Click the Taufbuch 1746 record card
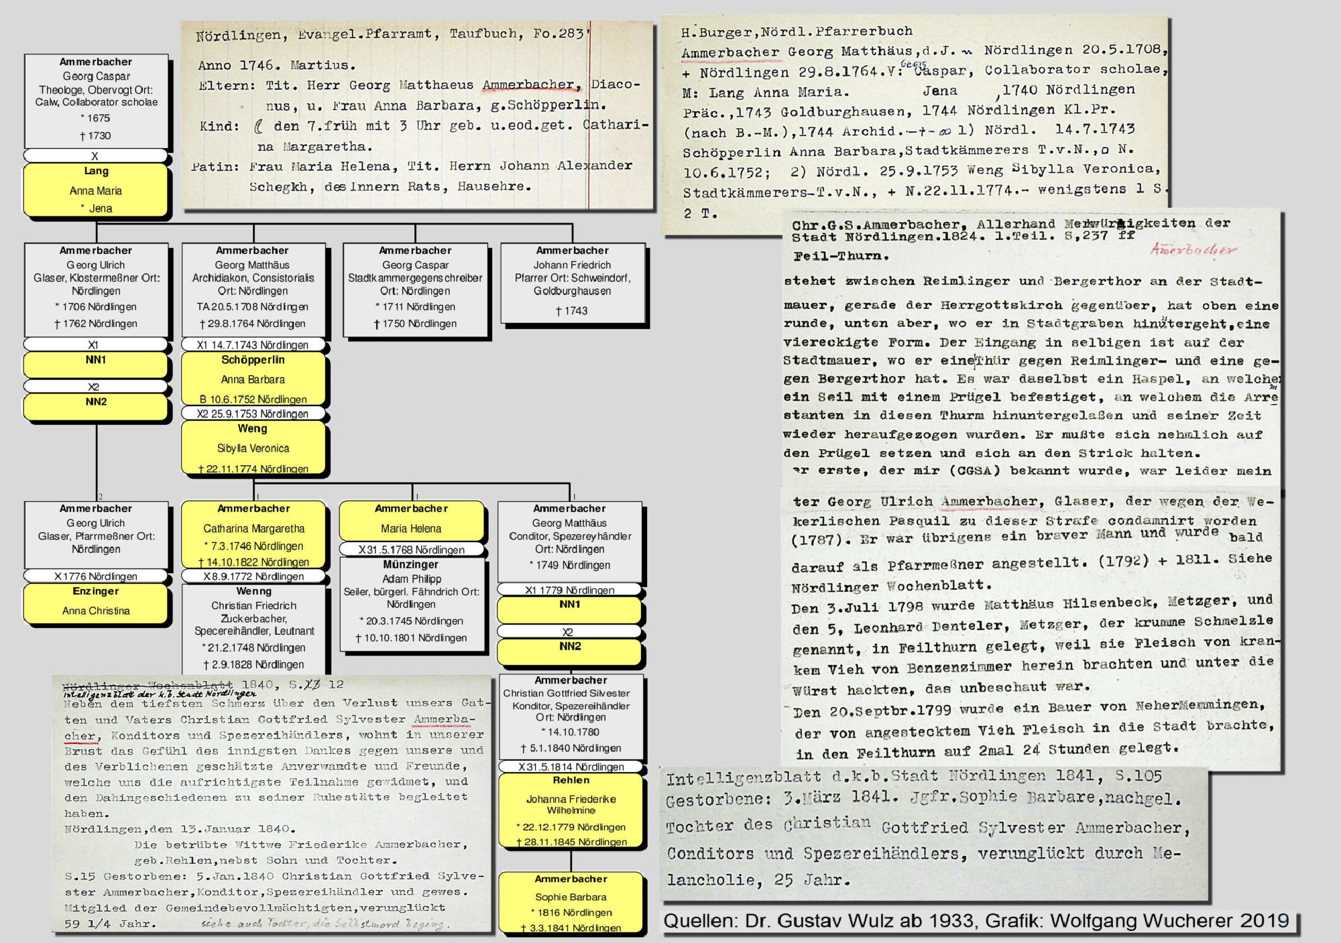The height and width of the screenshot is (943, 1341). click(416, 114)
